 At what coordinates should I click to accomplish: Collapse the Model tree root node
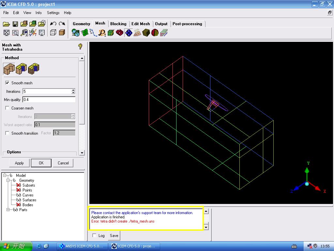pyautogui.click(x=5, y=176)
